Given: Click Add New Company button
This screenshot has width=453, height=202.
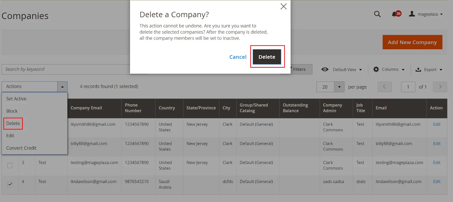Looking at the screenshot, I should 412,42.
